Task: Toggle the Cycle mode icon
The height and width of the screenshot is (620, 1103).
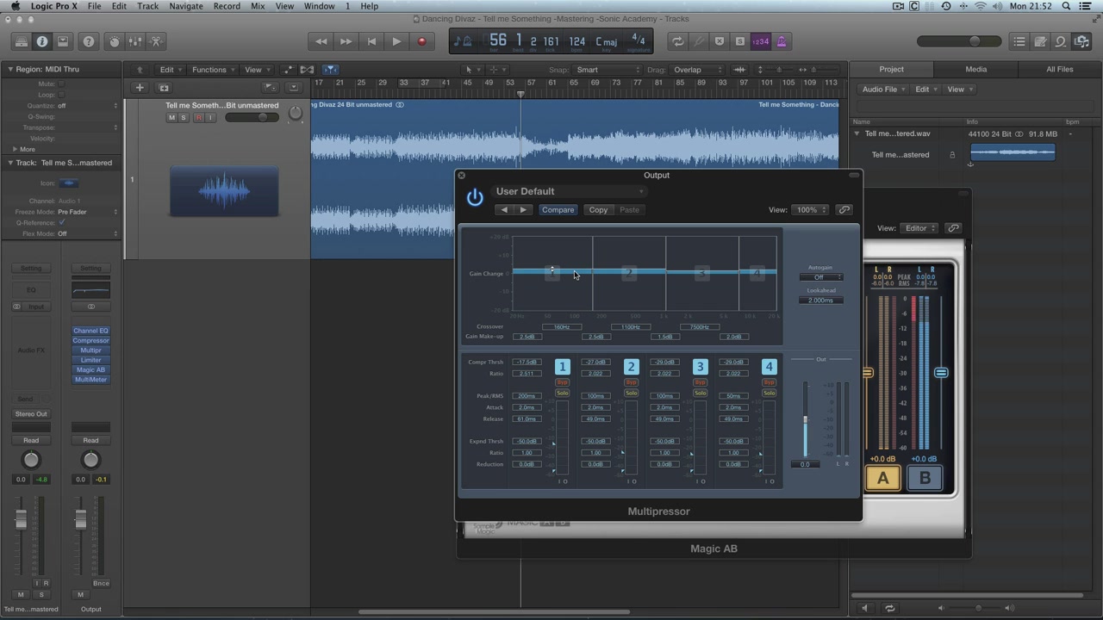Action: 678,41
